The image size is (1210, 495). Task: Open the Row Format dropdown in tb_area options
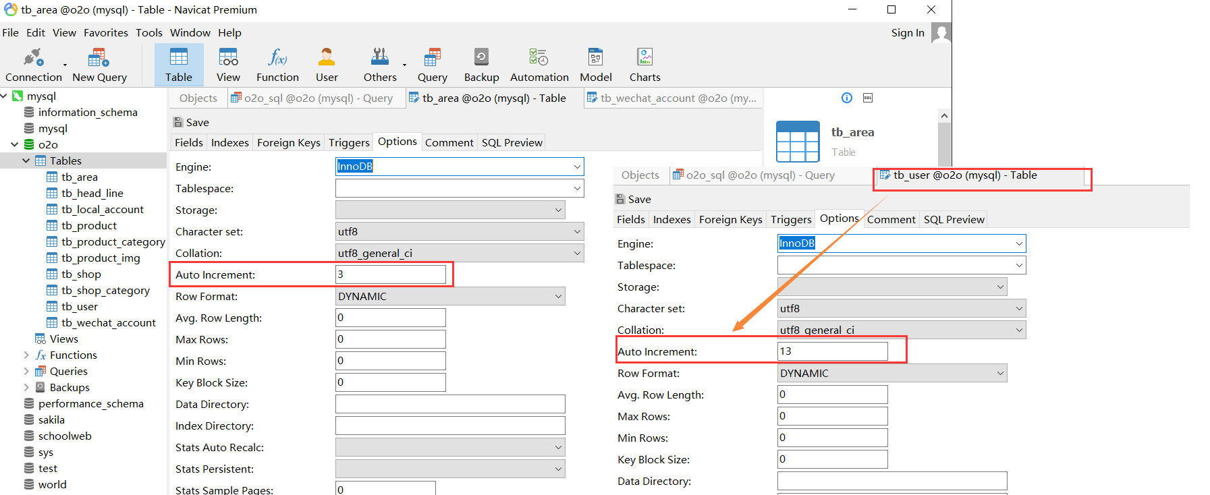tap(558, 296)
